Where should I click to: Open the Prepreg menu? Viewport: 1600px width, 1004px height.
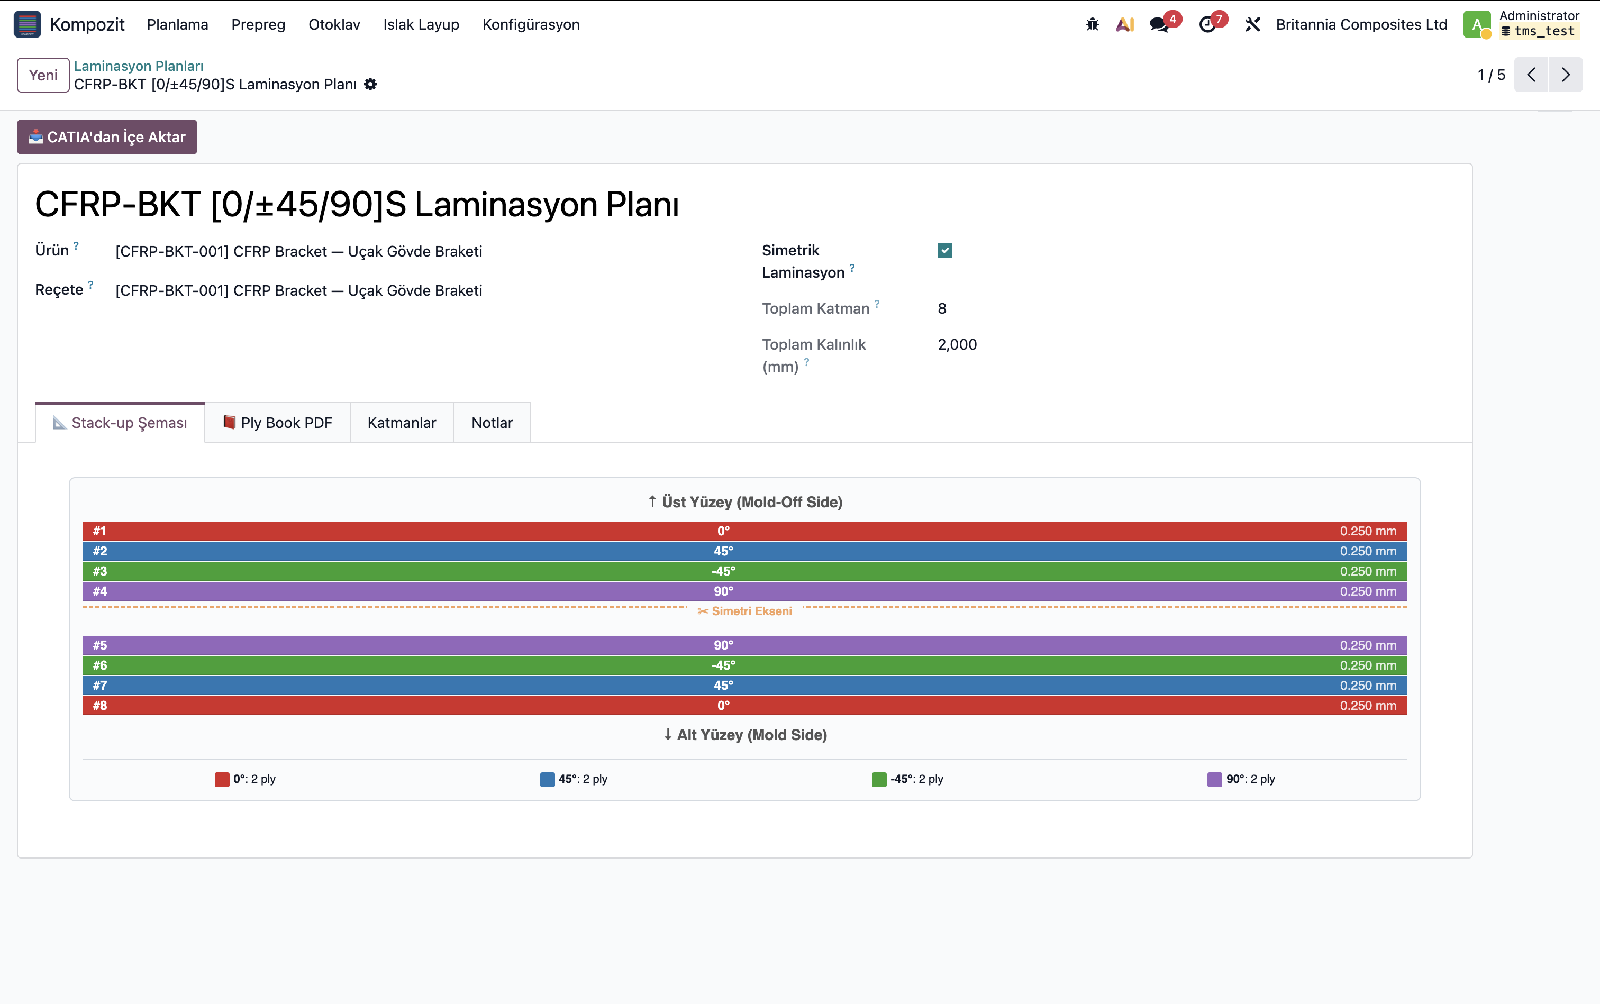coord(258,24)
